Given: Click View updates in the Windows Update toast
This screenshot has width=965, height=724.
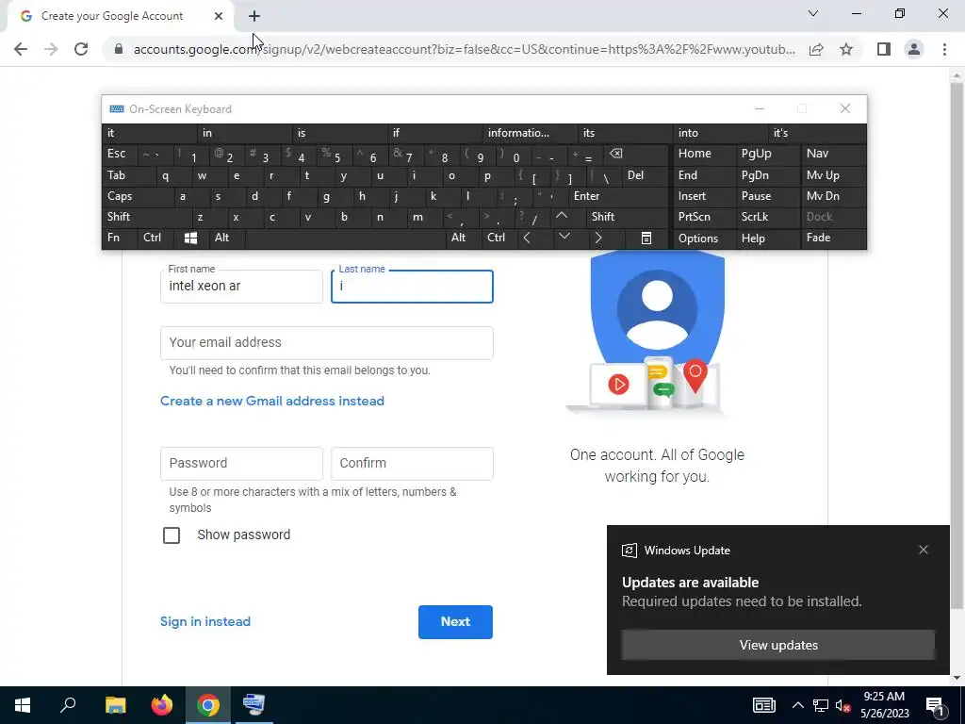Looking at the screenshot, I should (778, 645).
